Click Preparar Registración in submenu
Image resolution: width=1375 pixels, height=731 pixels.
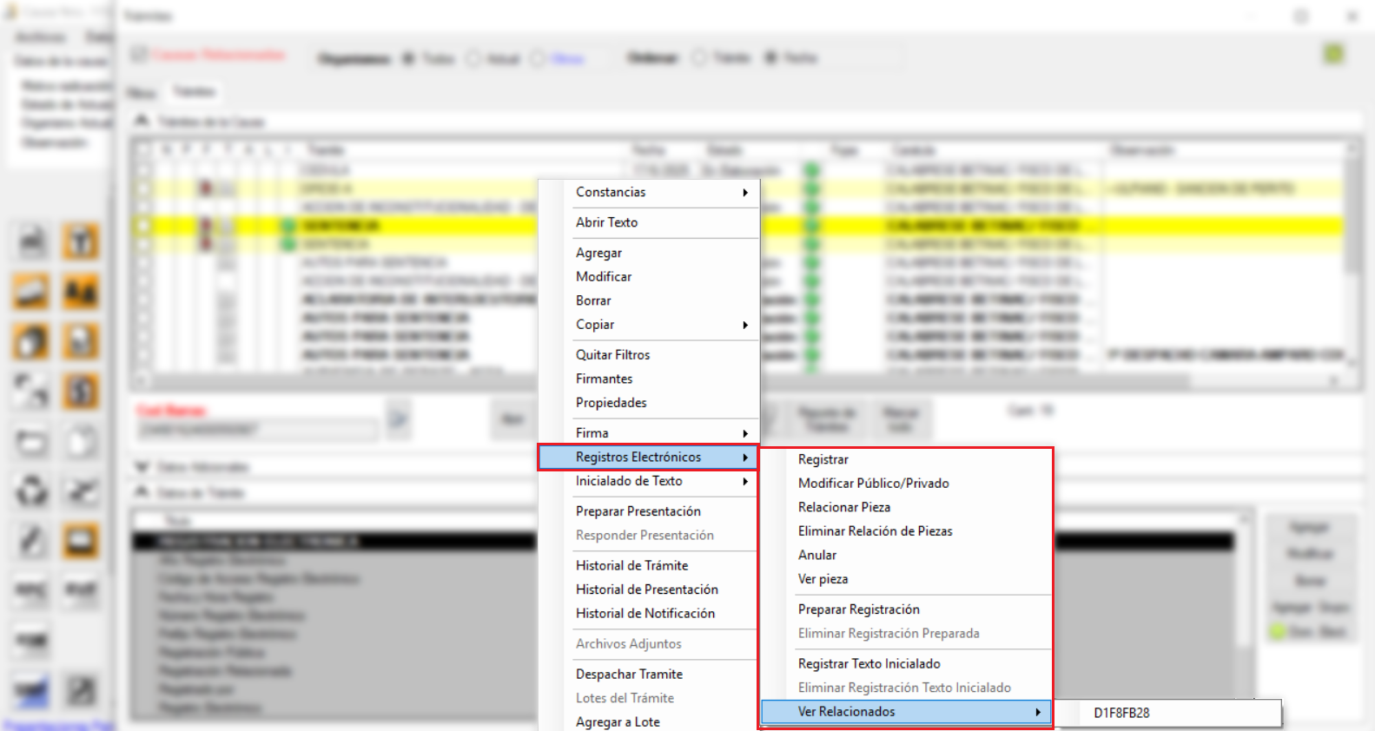click(858, 609)
